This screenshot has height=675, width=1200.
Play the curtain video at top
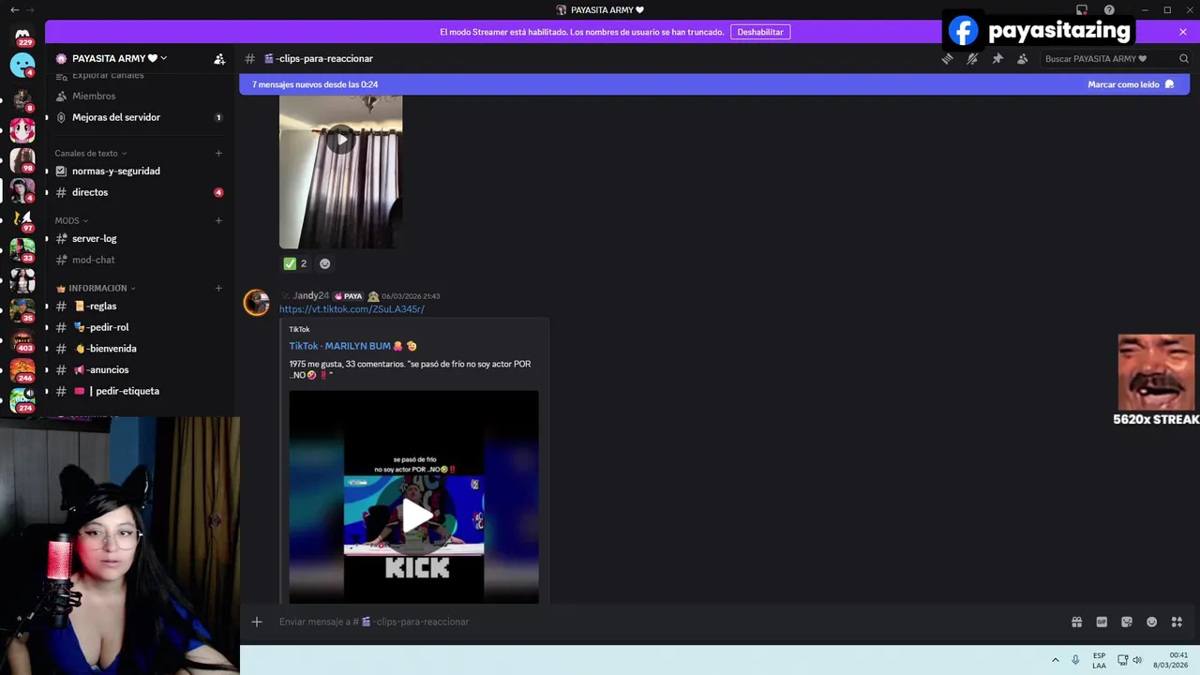341,140
